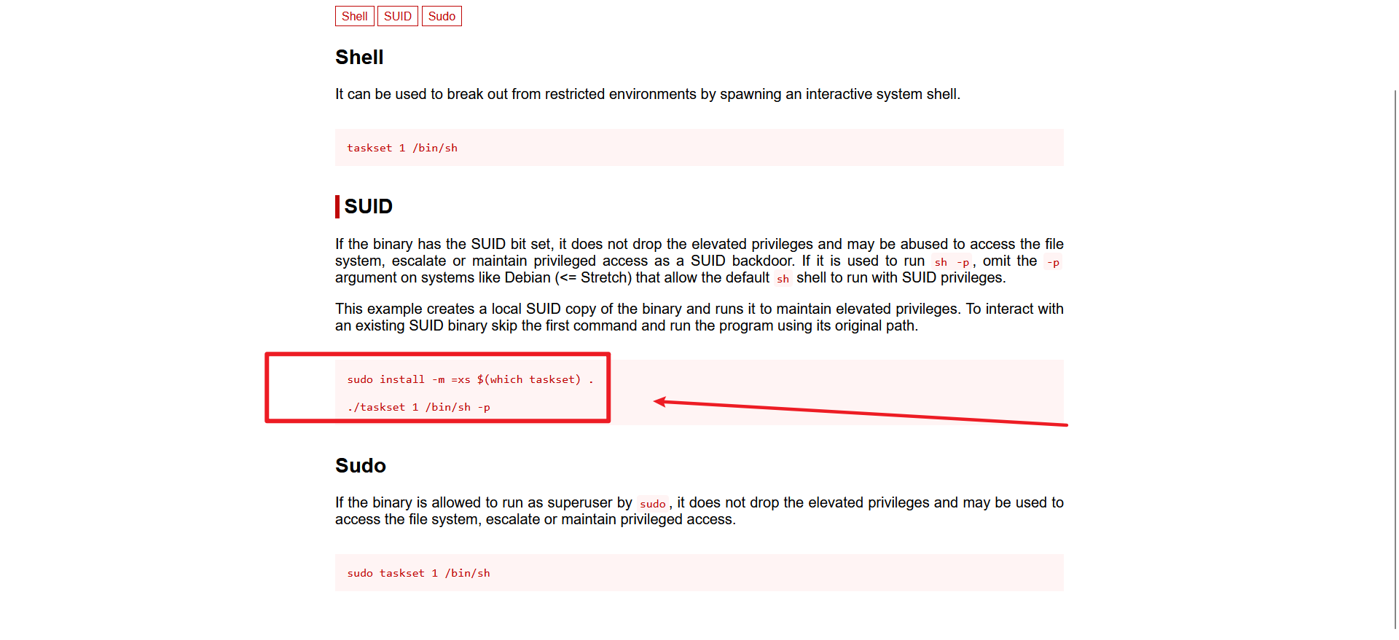Click the 'sudo install -m =xs' command line
The width and height of the screenshot is (1399, 640).
[470, 379]
